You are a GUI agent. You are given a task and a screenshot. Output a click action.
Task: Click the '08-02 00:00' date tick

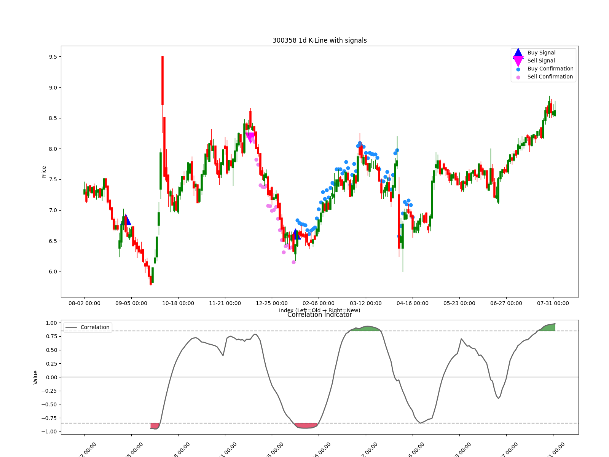[x=84, y=304]
